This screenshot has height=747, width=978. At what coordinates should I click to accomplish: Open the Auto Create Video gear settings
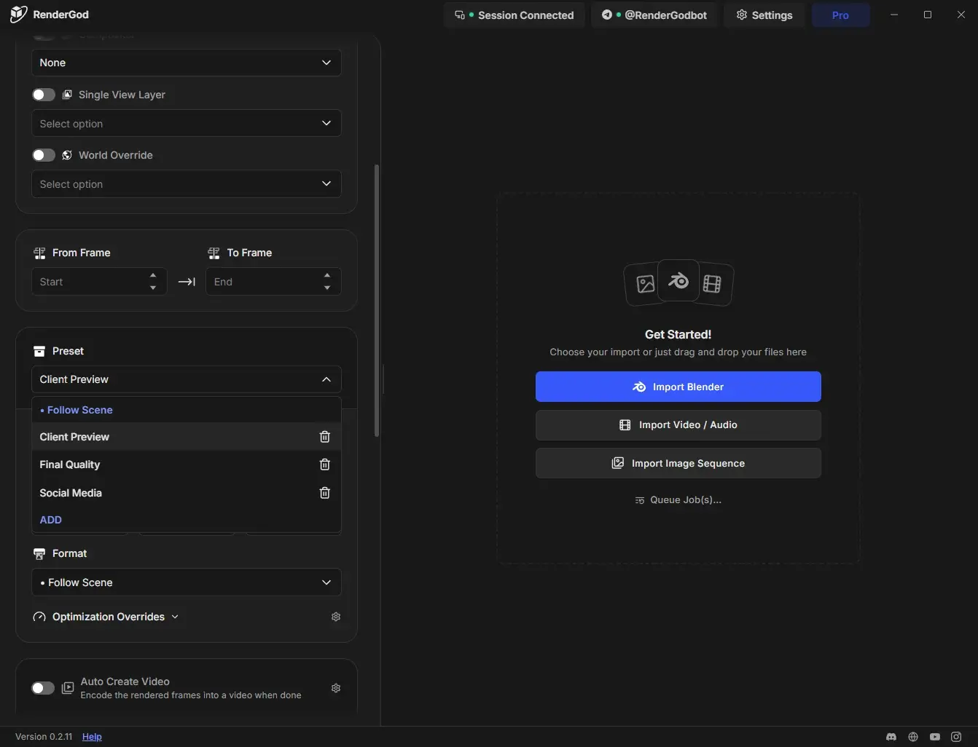click(x=336, y=688)
